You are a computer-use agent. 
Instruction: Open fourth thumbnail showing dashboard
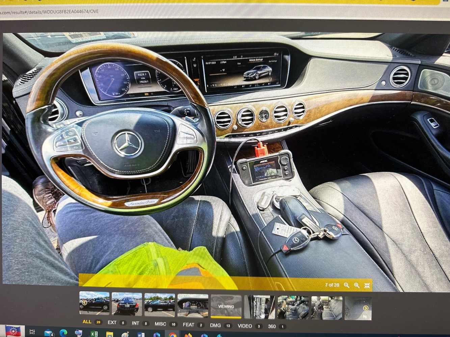[x=193, y=306]
